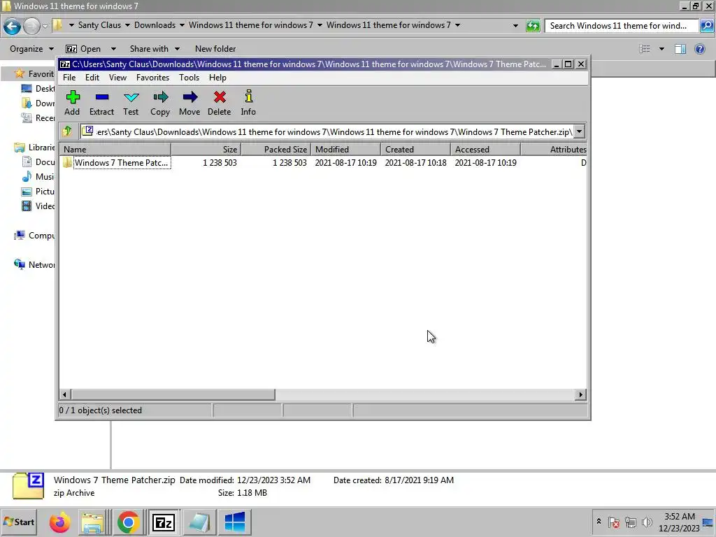Click the Extract toolbar icon
This screenshot has height=537, width=716.
click(101, 103)
